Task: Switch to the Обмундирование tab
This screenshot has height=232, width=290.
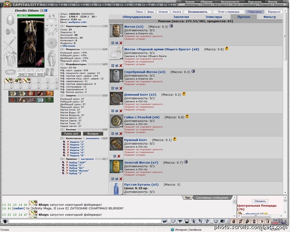Action: click(137, 17)
